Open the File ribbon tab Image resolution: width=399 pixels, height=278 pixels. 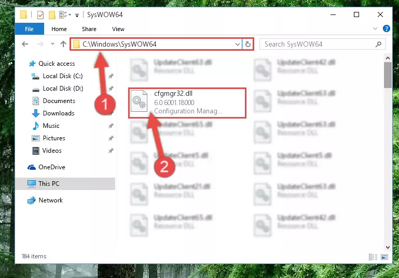tap(29, 29)
